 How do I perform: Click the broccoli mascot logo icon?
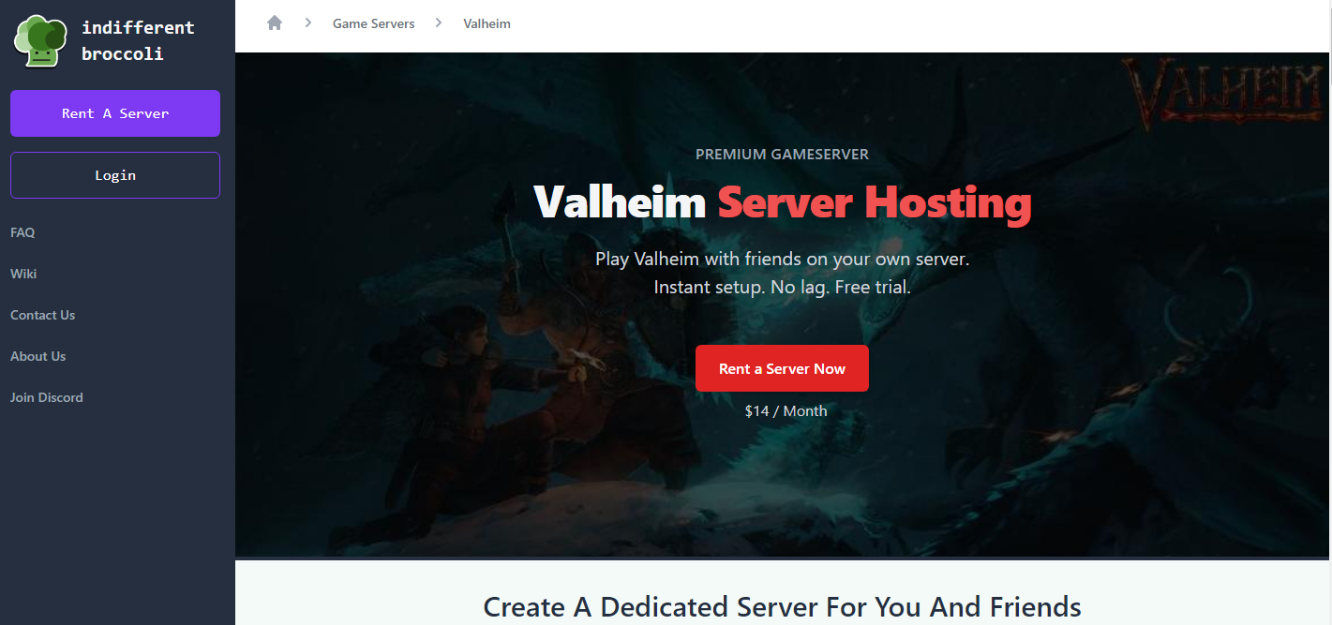tap(40, 41)
